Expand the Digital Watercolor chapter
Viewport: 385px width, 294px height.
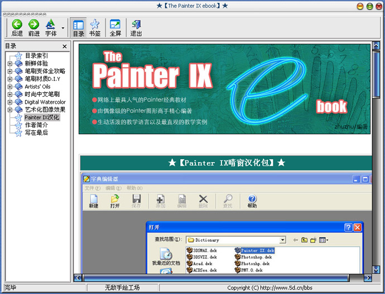click(x=10, y=102)
